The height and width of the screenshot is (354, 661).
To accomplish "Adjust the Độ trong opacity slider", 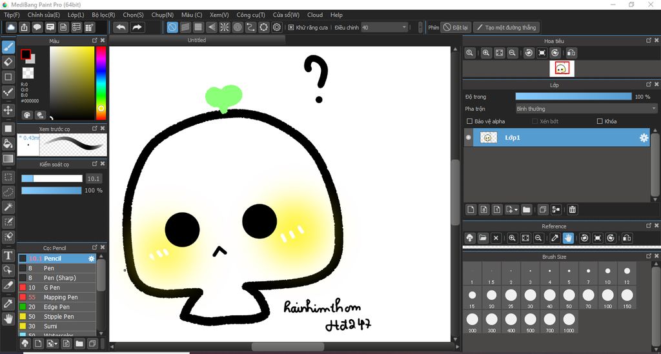I will point(573,96).
